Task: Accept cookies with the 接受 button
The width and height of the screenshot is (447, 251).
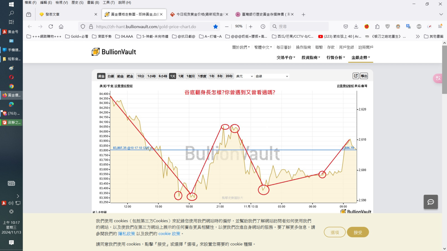Action: click(358, 232)
